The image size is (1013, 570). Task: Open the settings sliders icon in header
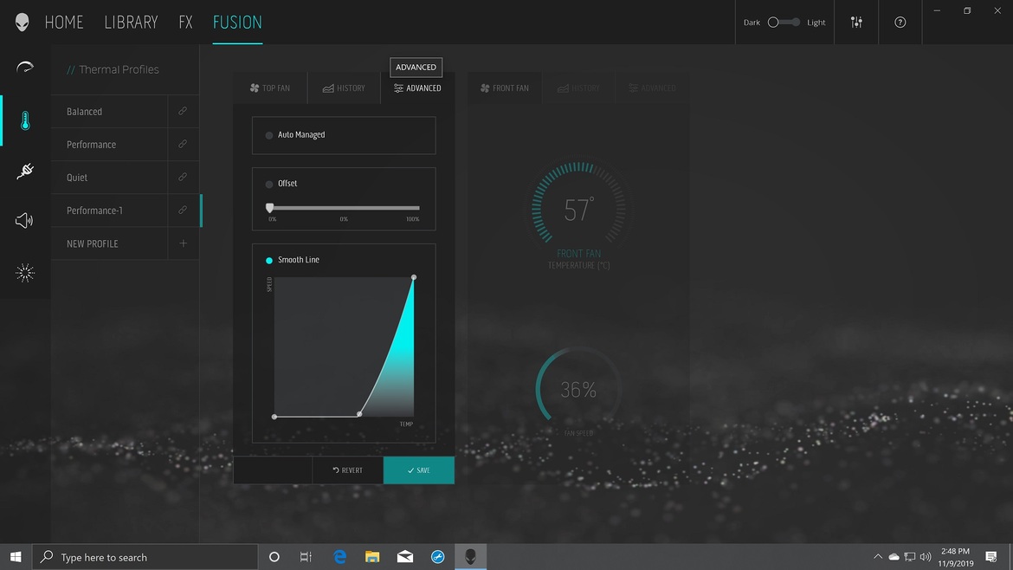pyautogui.click(x=856, y=22)
